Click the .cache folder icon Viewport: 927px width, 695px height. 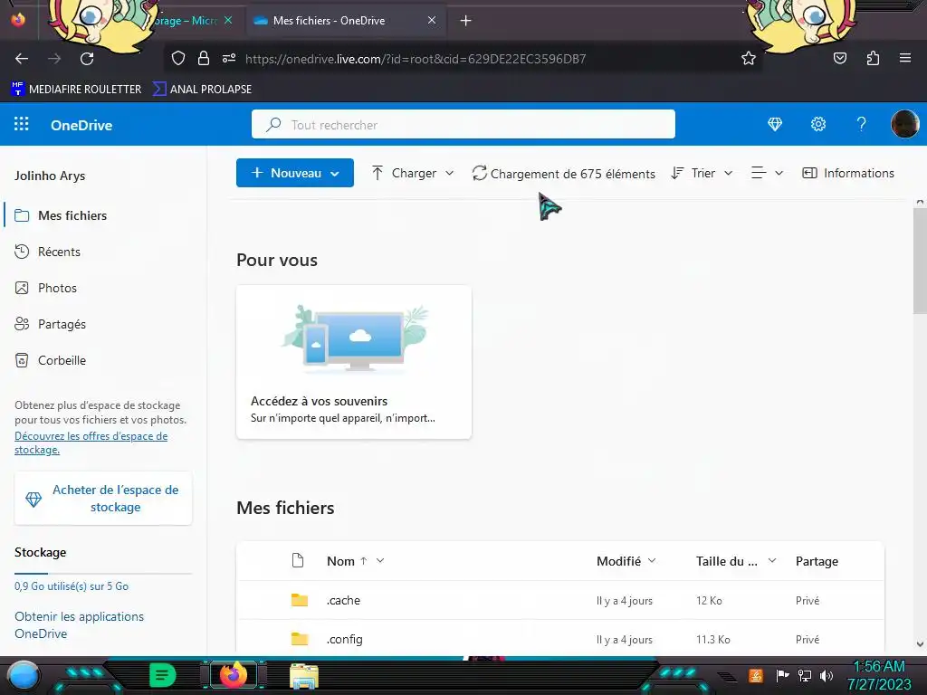point(300,600)
